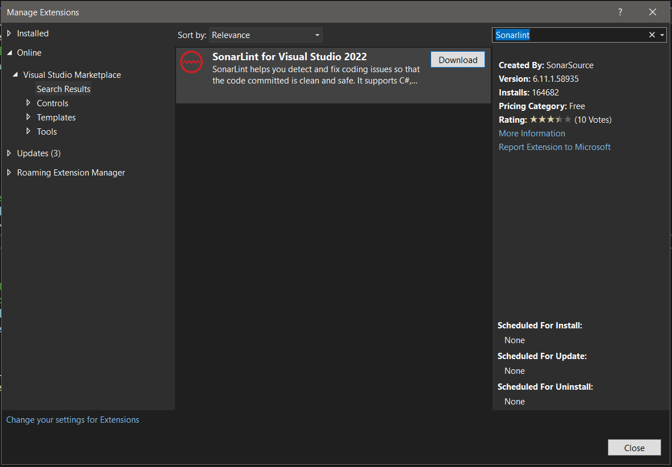
Task: Click the Installs 164682 text
Action: pyautogui.click(x=529, y=93)
